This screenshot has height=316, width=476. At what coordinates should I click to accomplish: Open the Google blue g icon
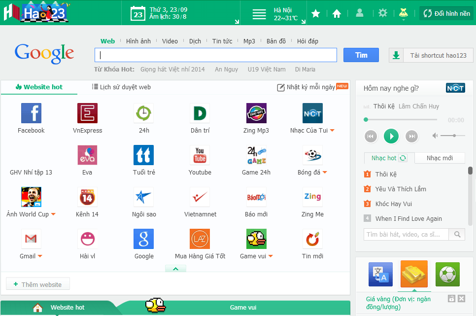143,239
